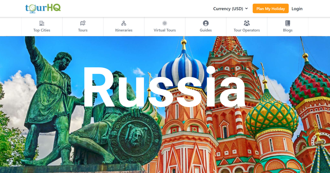Open the Virtual Tours menu label
Screen dimensions: 330x173
[x=165, y=30]
